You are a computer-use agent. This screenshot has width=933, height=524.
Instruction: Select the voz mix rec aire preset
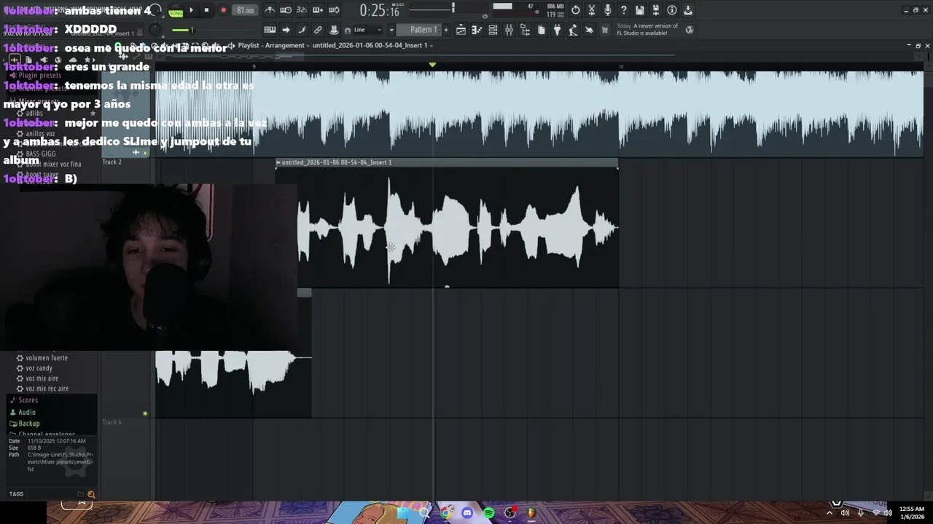(x=47, y=389)
